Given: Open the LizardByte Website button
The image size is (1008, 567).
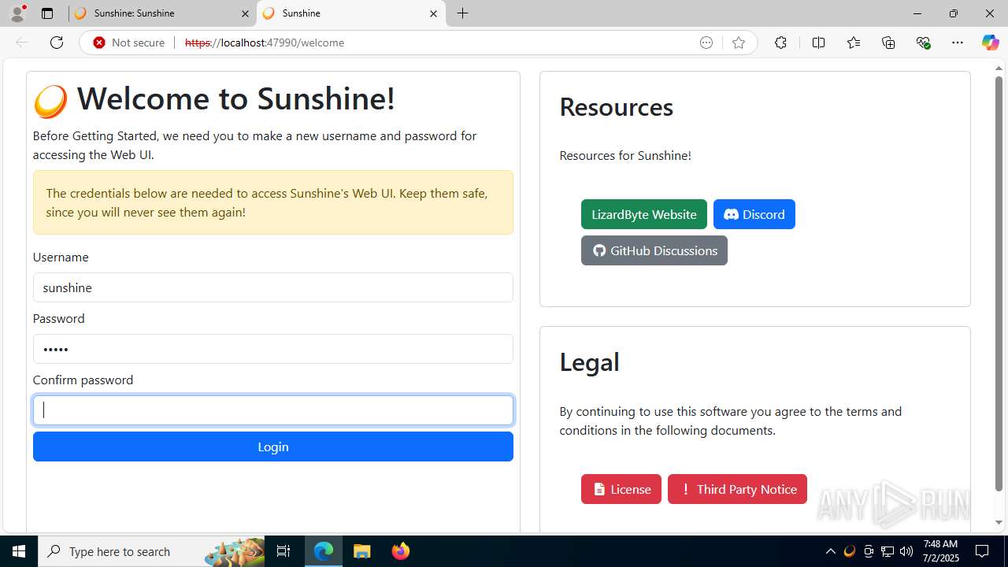Looking at the screenshot, I should click(x=644, y=214).
